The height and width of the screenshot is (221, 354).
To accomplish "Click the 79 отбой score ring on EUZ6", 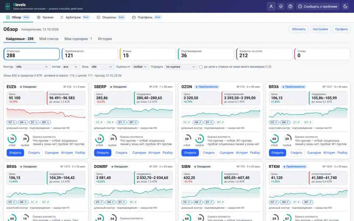I will (12, 139).
